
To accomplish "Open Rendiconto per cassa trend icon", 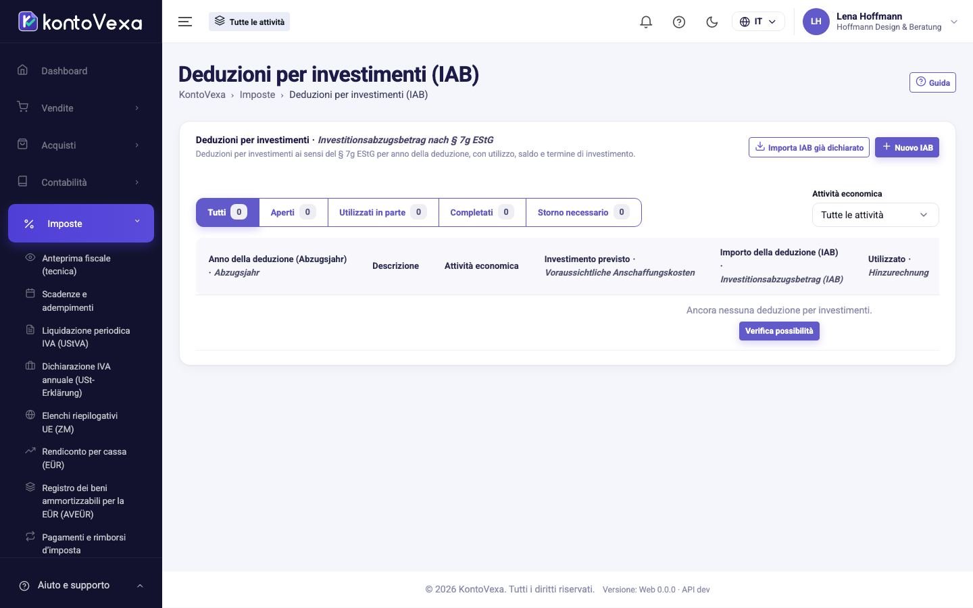I will 30,451.
